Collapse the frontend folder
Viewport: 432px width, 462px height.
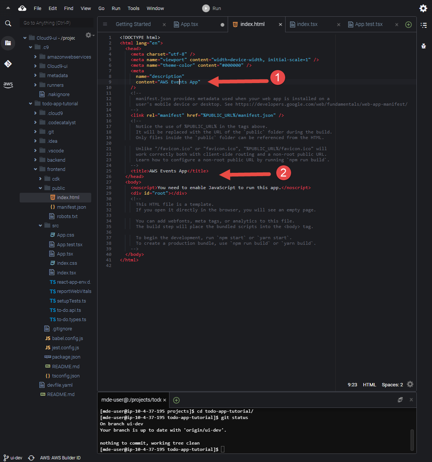35,169
